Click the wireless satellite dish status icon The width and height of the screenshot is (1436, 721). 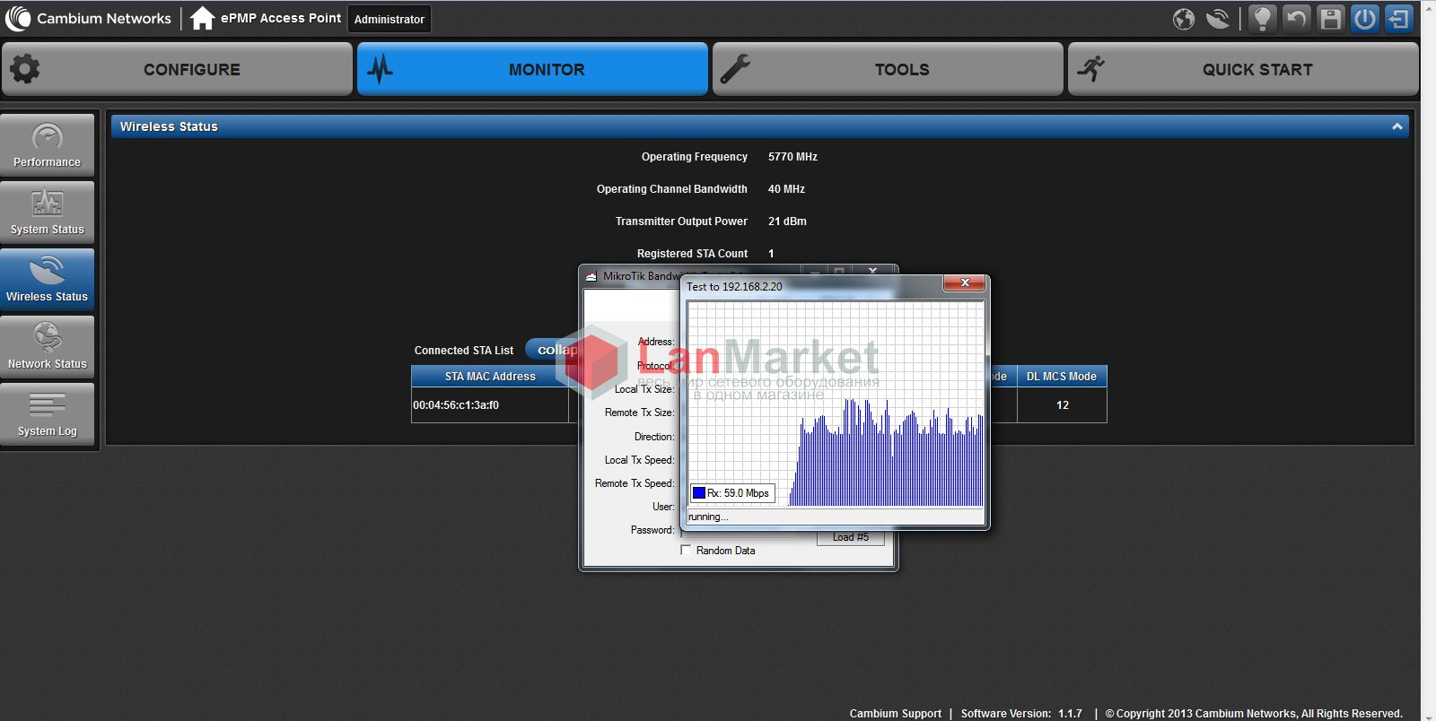click(1218, 19)
